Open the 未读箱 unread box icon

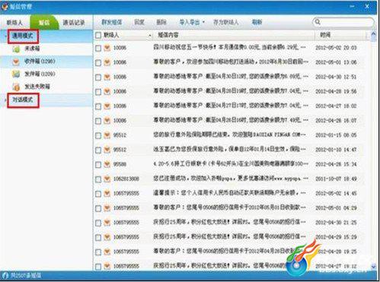point(17,49)
